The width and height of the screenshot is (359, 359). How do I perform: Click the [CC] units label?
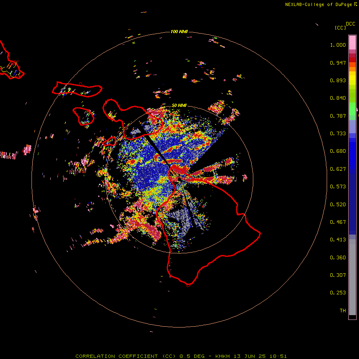pos(340,28)
